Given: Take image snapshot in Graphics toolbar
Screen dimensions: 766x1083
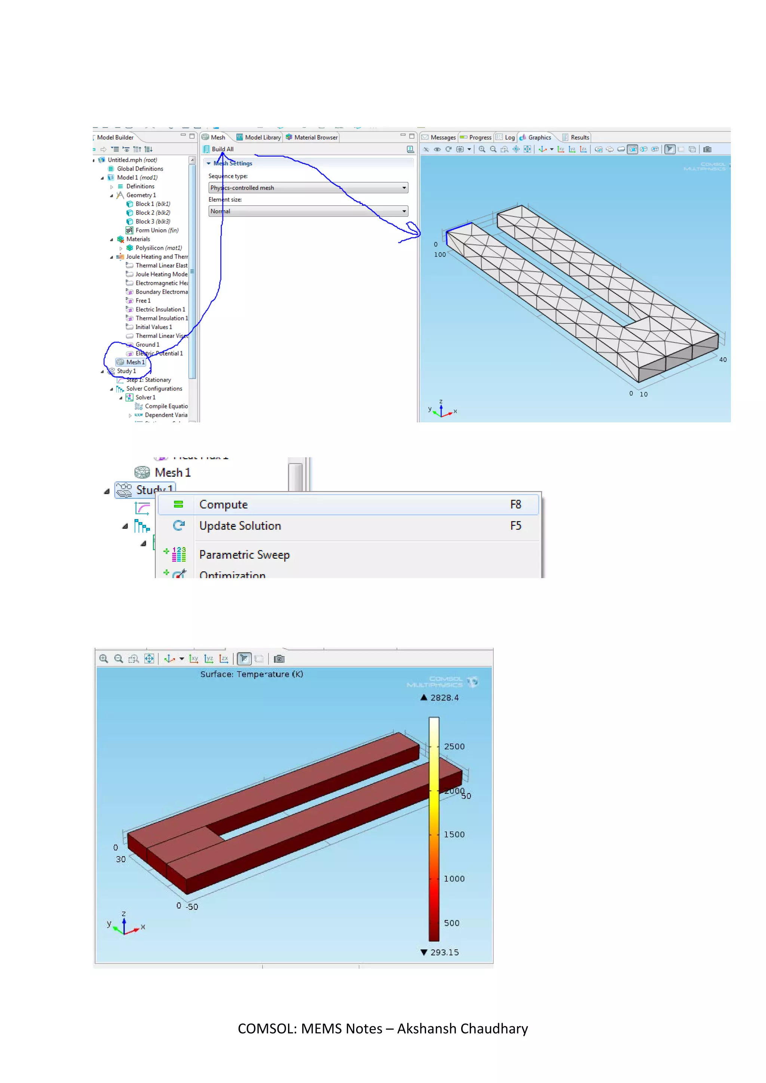Looking at the screenshot, I should click(x=707, y=150).
